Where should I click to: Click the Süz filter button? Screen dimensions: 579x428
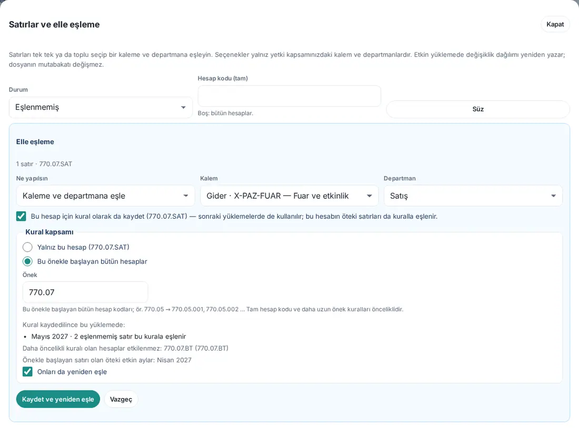(x=478, y=109)
